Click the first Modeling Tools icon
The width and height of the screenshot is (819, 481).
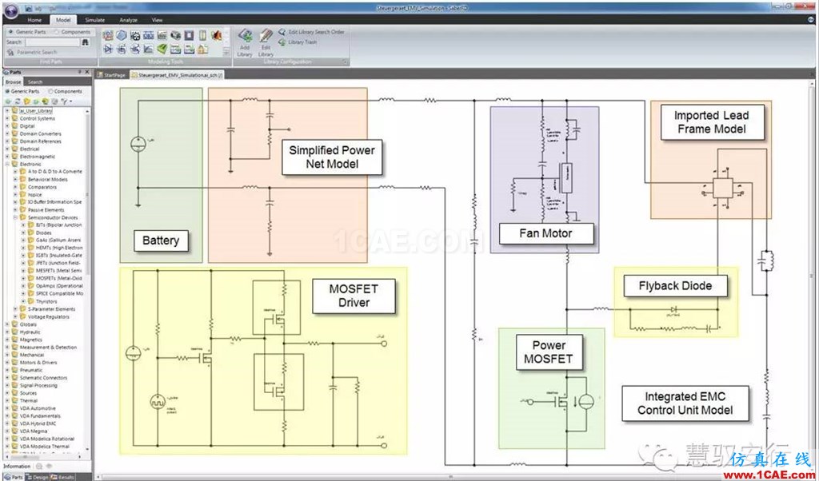tap(108, 36)
